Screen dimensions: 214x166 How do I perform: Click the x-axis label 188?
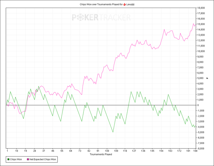195,151
